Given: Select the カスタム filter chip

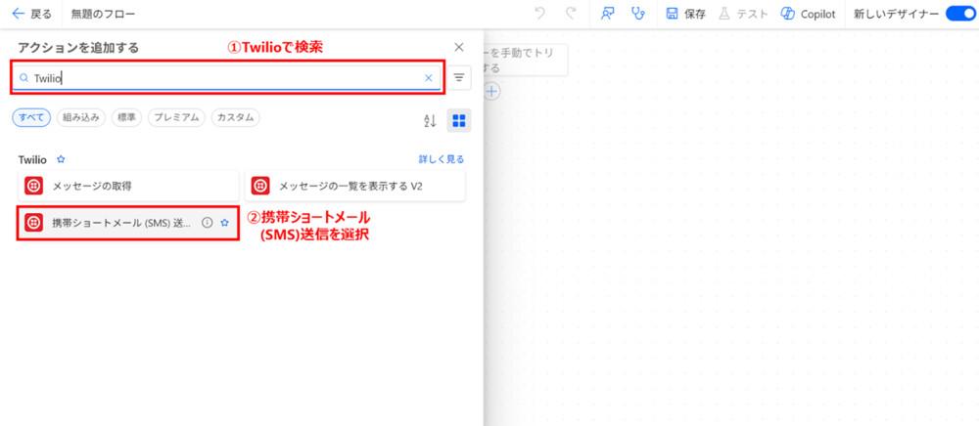Looking at the screenshot, I should (235, 117).
